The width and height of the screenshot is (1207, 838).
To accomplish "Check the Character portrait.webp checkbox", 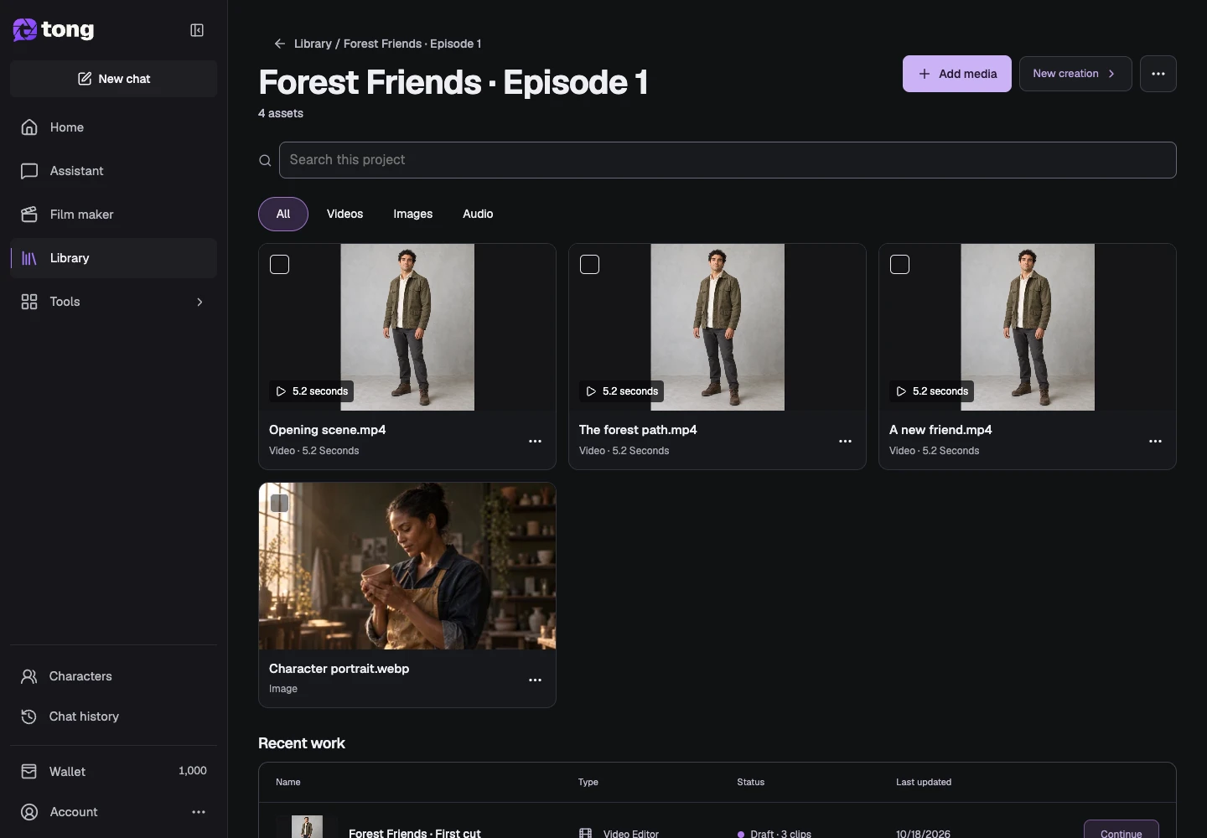I will pos(280,503).
